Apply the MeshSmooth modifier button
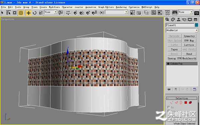The image size is (200, 125). tap(189, 58)
